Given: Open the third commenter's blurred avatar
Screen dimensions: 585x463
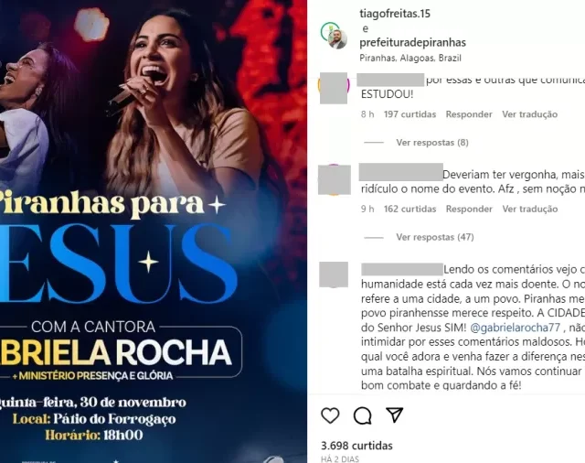Looking at the screenshot, I should (x=334, y=275).
